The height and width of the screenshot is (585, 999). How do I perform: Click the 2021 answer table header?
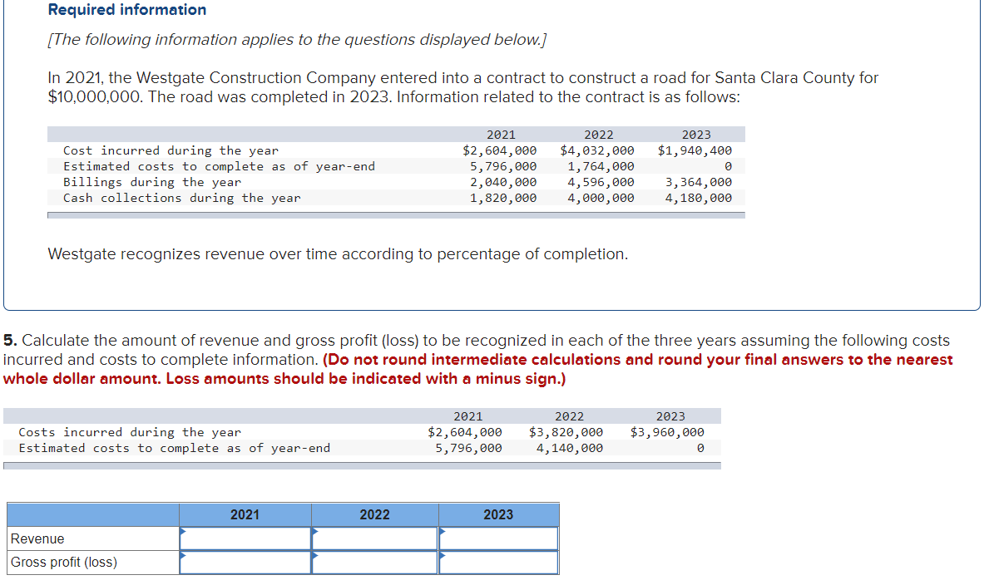tap(245, 514)
